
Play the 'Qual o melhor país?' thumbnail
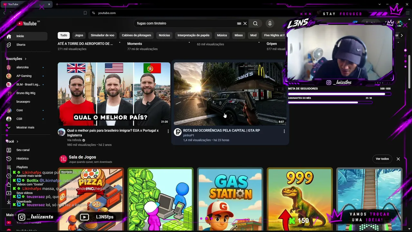(114, 94)
